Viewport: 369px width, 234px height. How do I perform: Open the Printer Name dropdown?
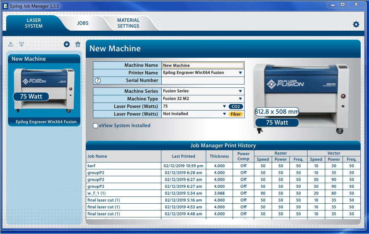[x=240, y=73]
